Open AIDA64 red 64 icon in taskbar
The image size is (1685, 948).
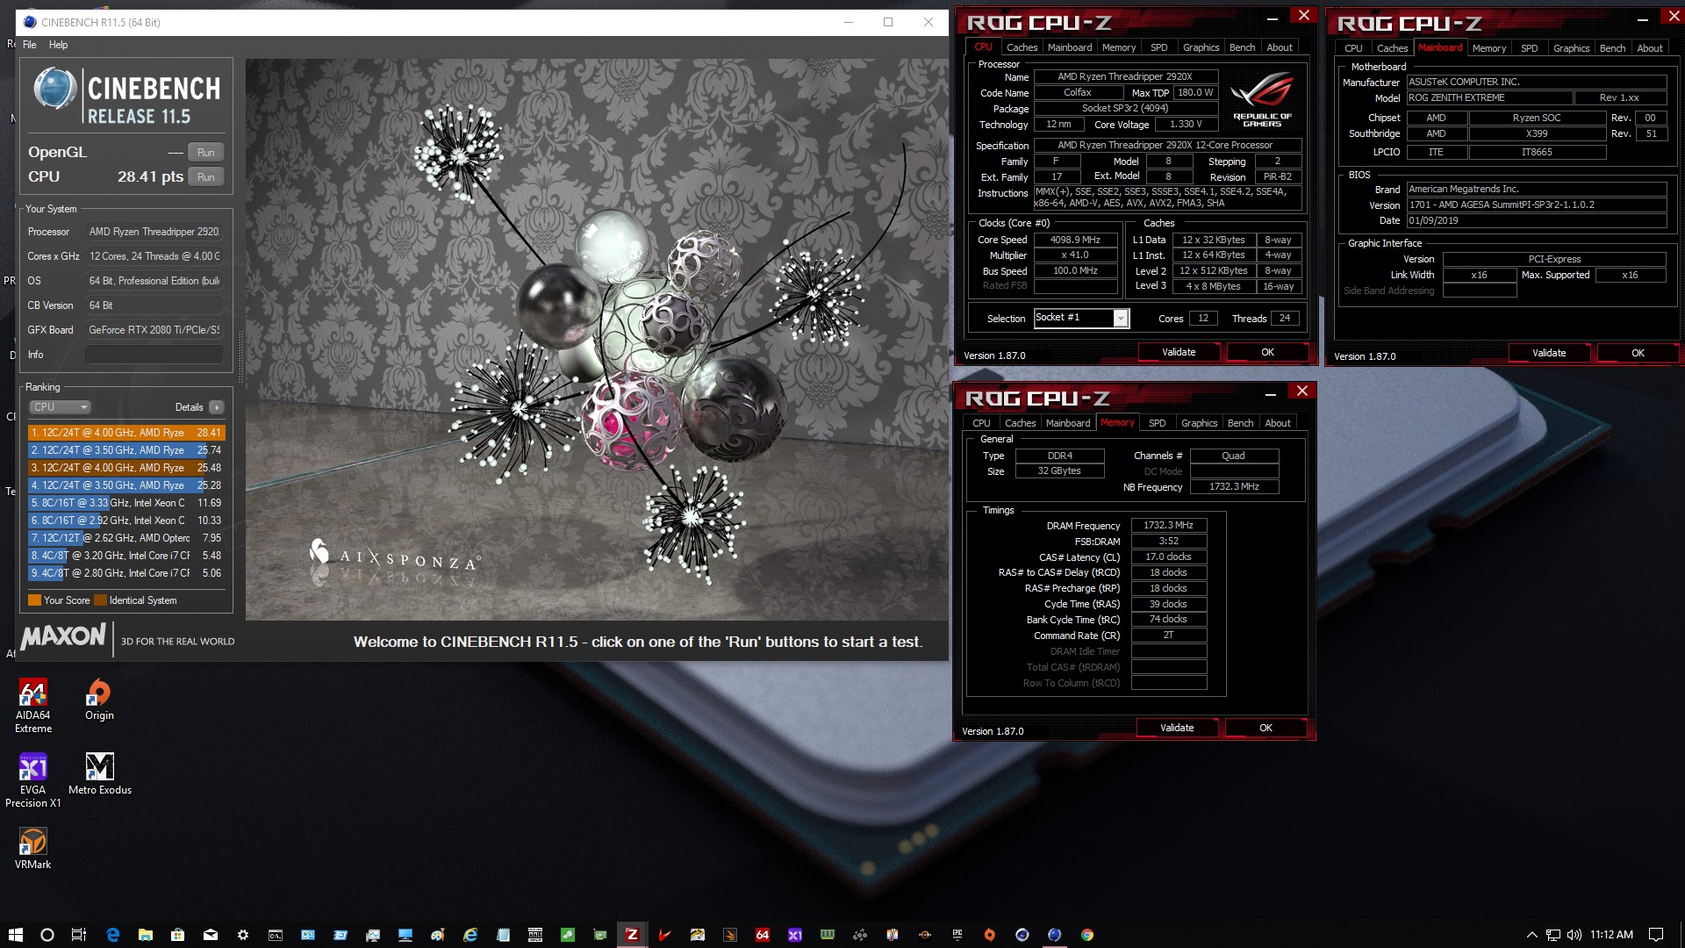(x=763, y=935)
